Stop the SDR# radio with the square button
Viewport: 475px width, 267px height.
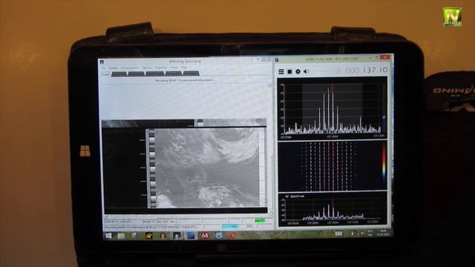click(289, 71)
